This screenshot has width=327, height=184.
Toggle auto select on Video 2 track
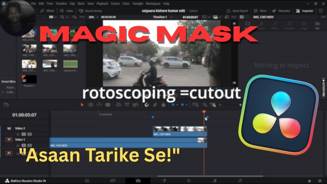24,134
